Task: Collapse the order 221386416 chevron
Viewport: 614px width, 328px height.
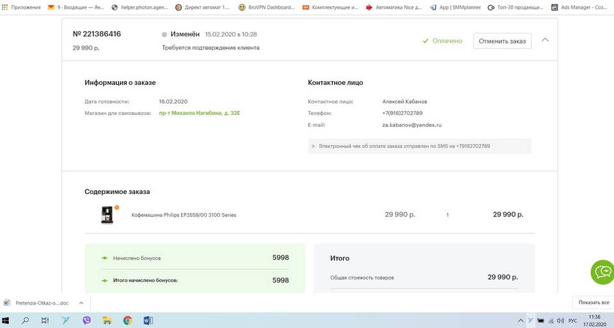Action: click(545, 40)
